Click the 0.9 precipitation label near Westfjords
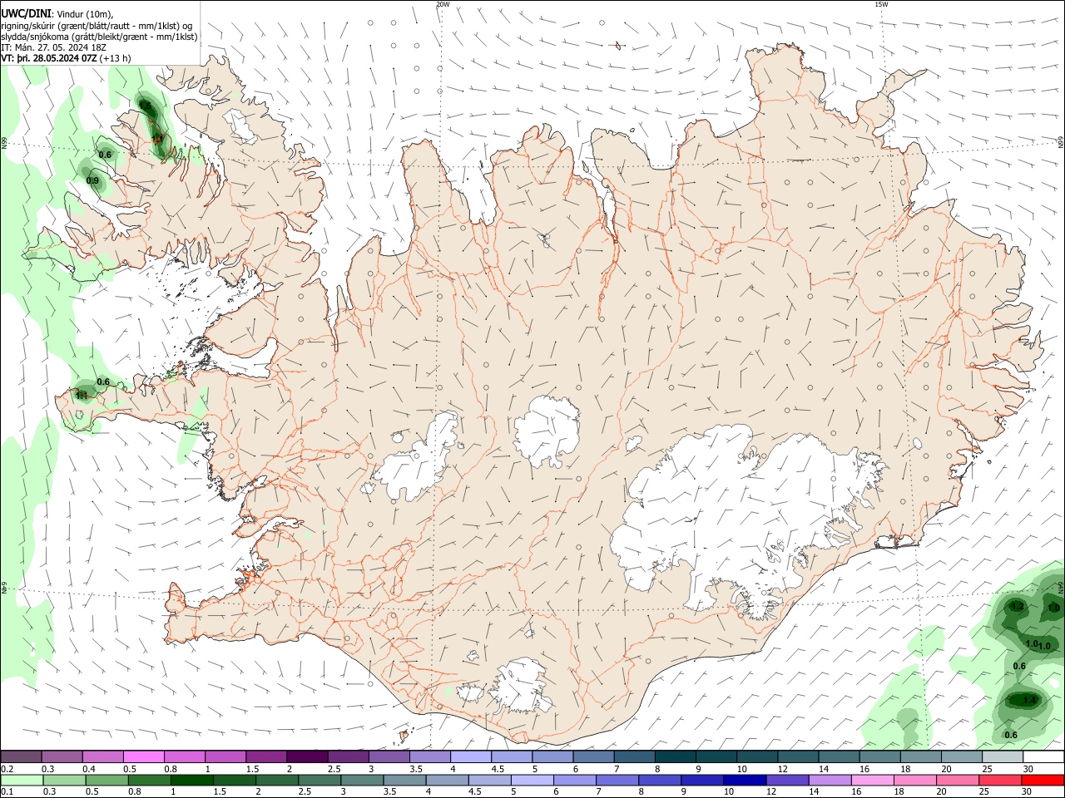 (x=92, y=180)
